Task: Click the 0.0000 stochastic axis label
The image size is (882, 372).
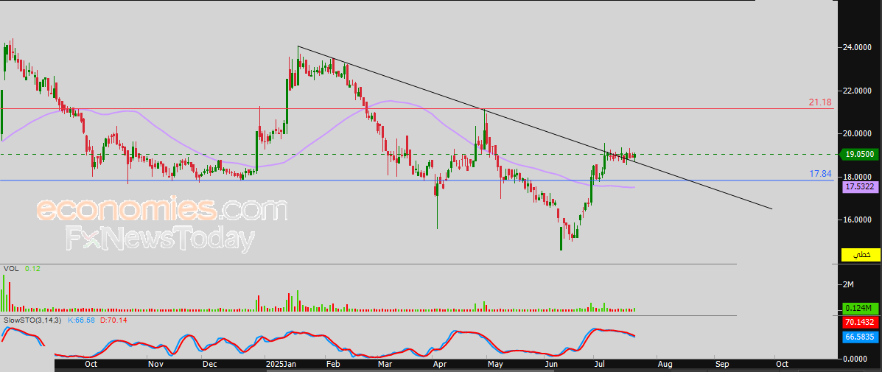Action: pyautogui.click(x=855, y=358)
